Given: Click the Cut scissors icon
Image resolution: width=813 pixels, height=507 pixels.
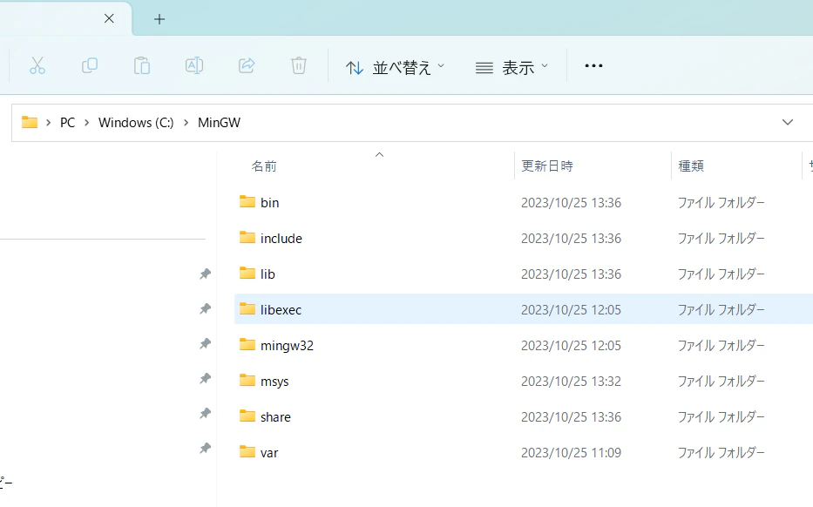Looking at the screenshot, I should click(x=37, y=66).
